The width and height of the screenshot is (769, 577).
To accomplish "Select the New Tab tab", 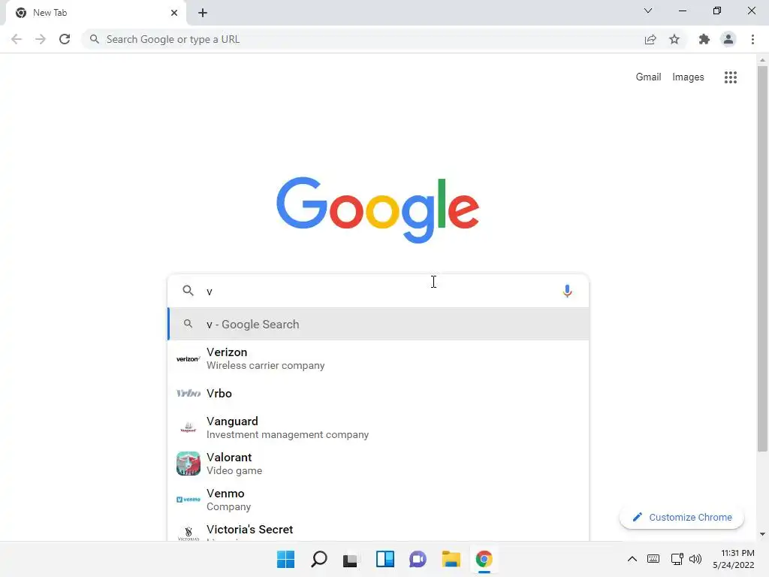I will [x=96, y=13].
